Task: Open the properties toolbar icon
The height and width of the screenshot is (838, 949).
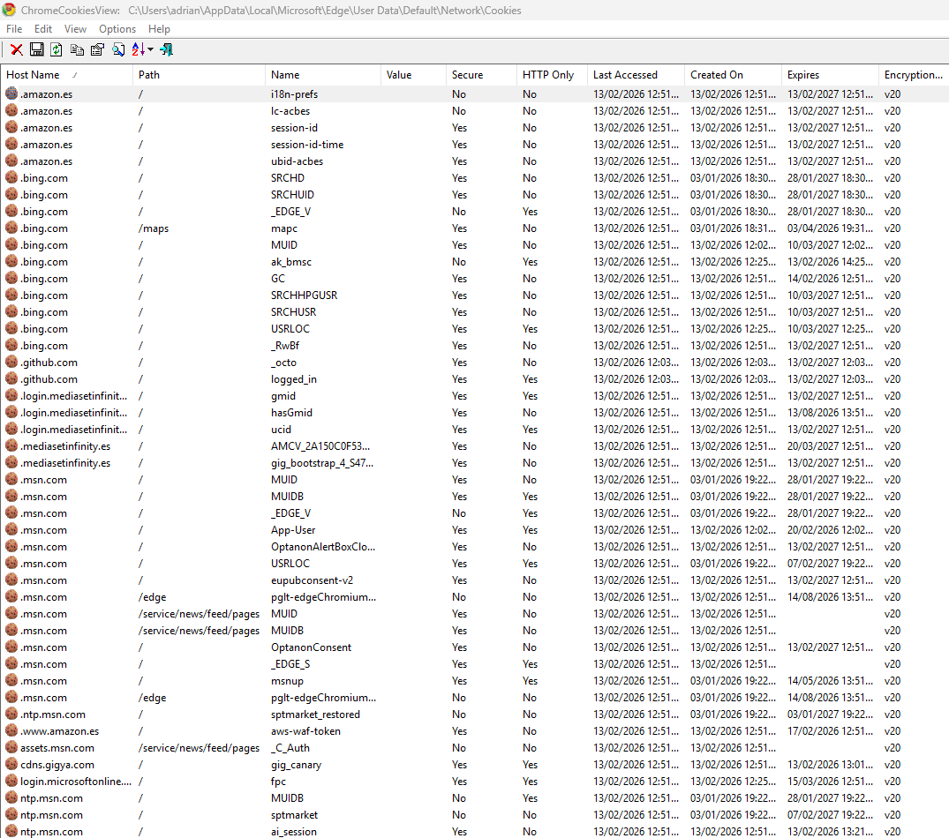Action: (97, 49)
